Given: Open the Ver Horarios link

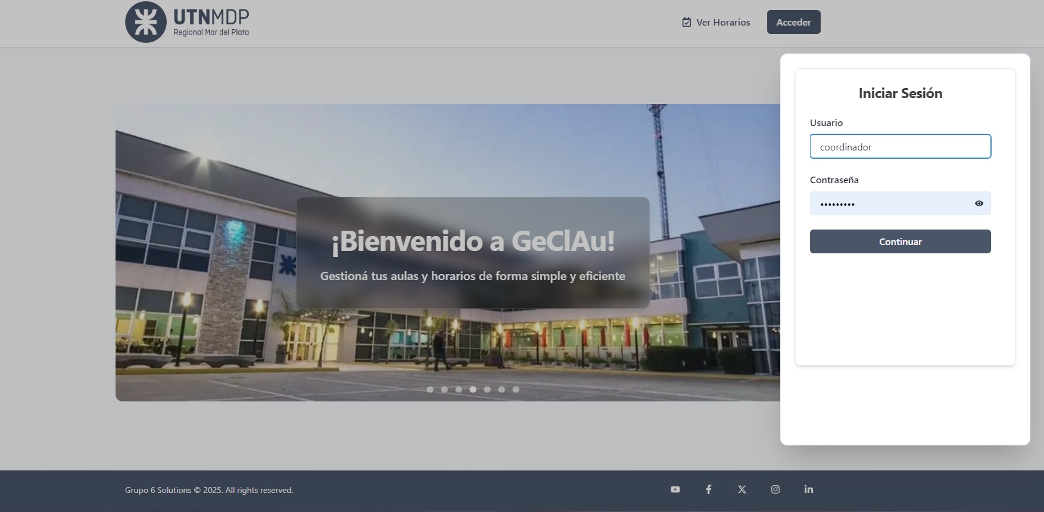Looking at the screenshot, I should click(x=716, y=22).
